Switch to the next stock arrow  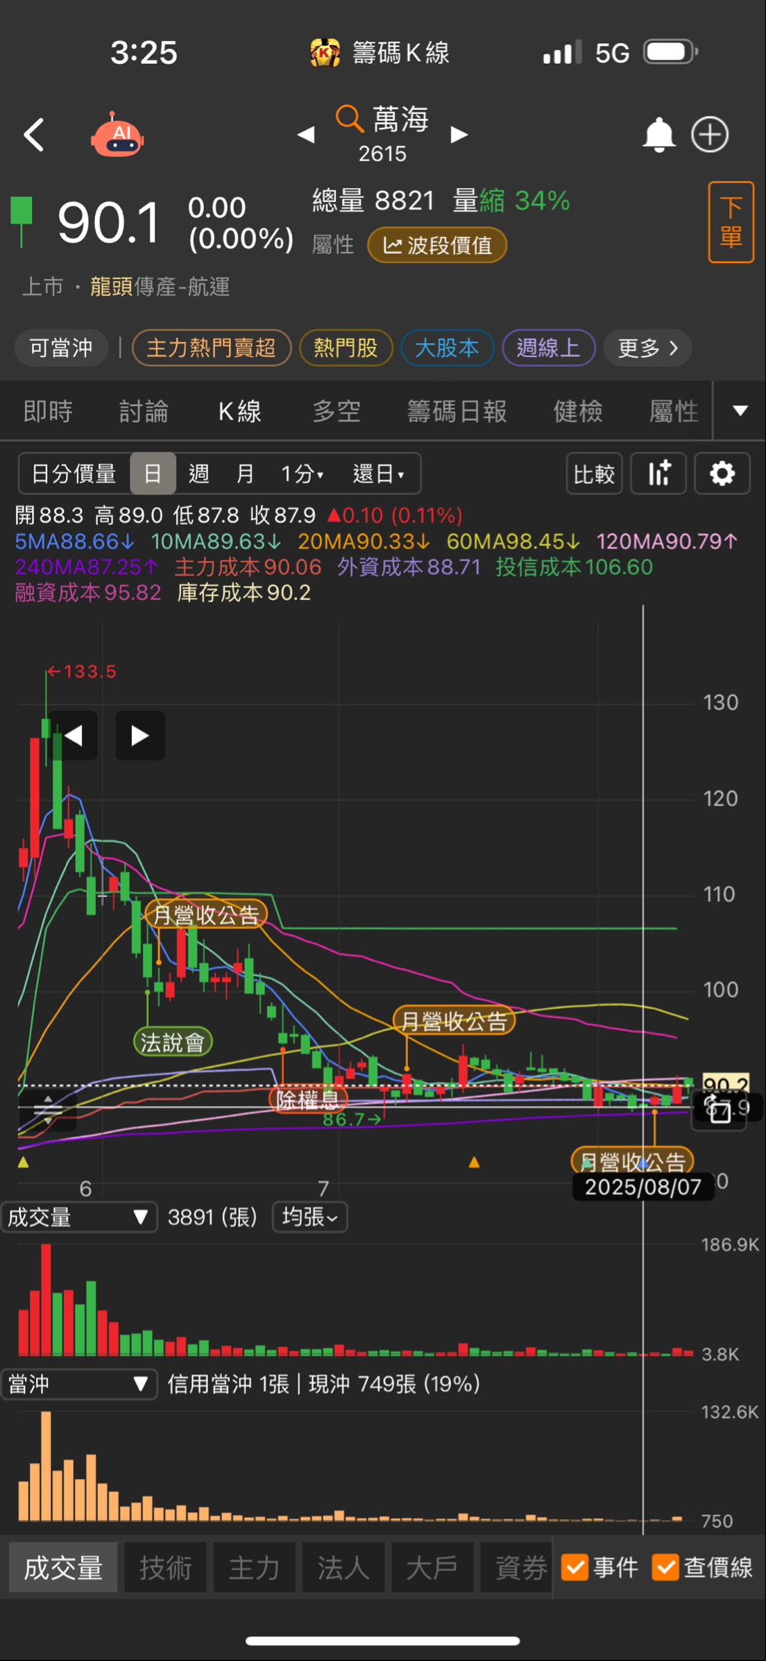point(459,134)
